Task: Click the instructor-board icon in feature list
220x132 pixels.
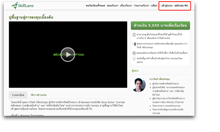Action: [134, 44]
